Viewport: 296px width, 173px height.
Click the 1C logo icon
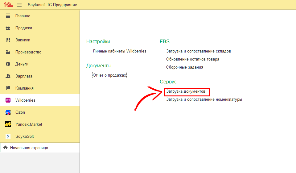pos(8,5)
